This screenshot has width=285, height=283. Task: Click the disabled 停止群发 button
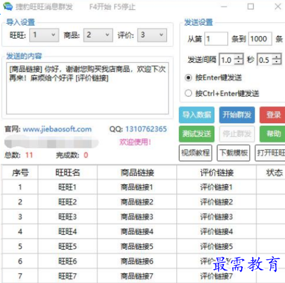[237, 134]
